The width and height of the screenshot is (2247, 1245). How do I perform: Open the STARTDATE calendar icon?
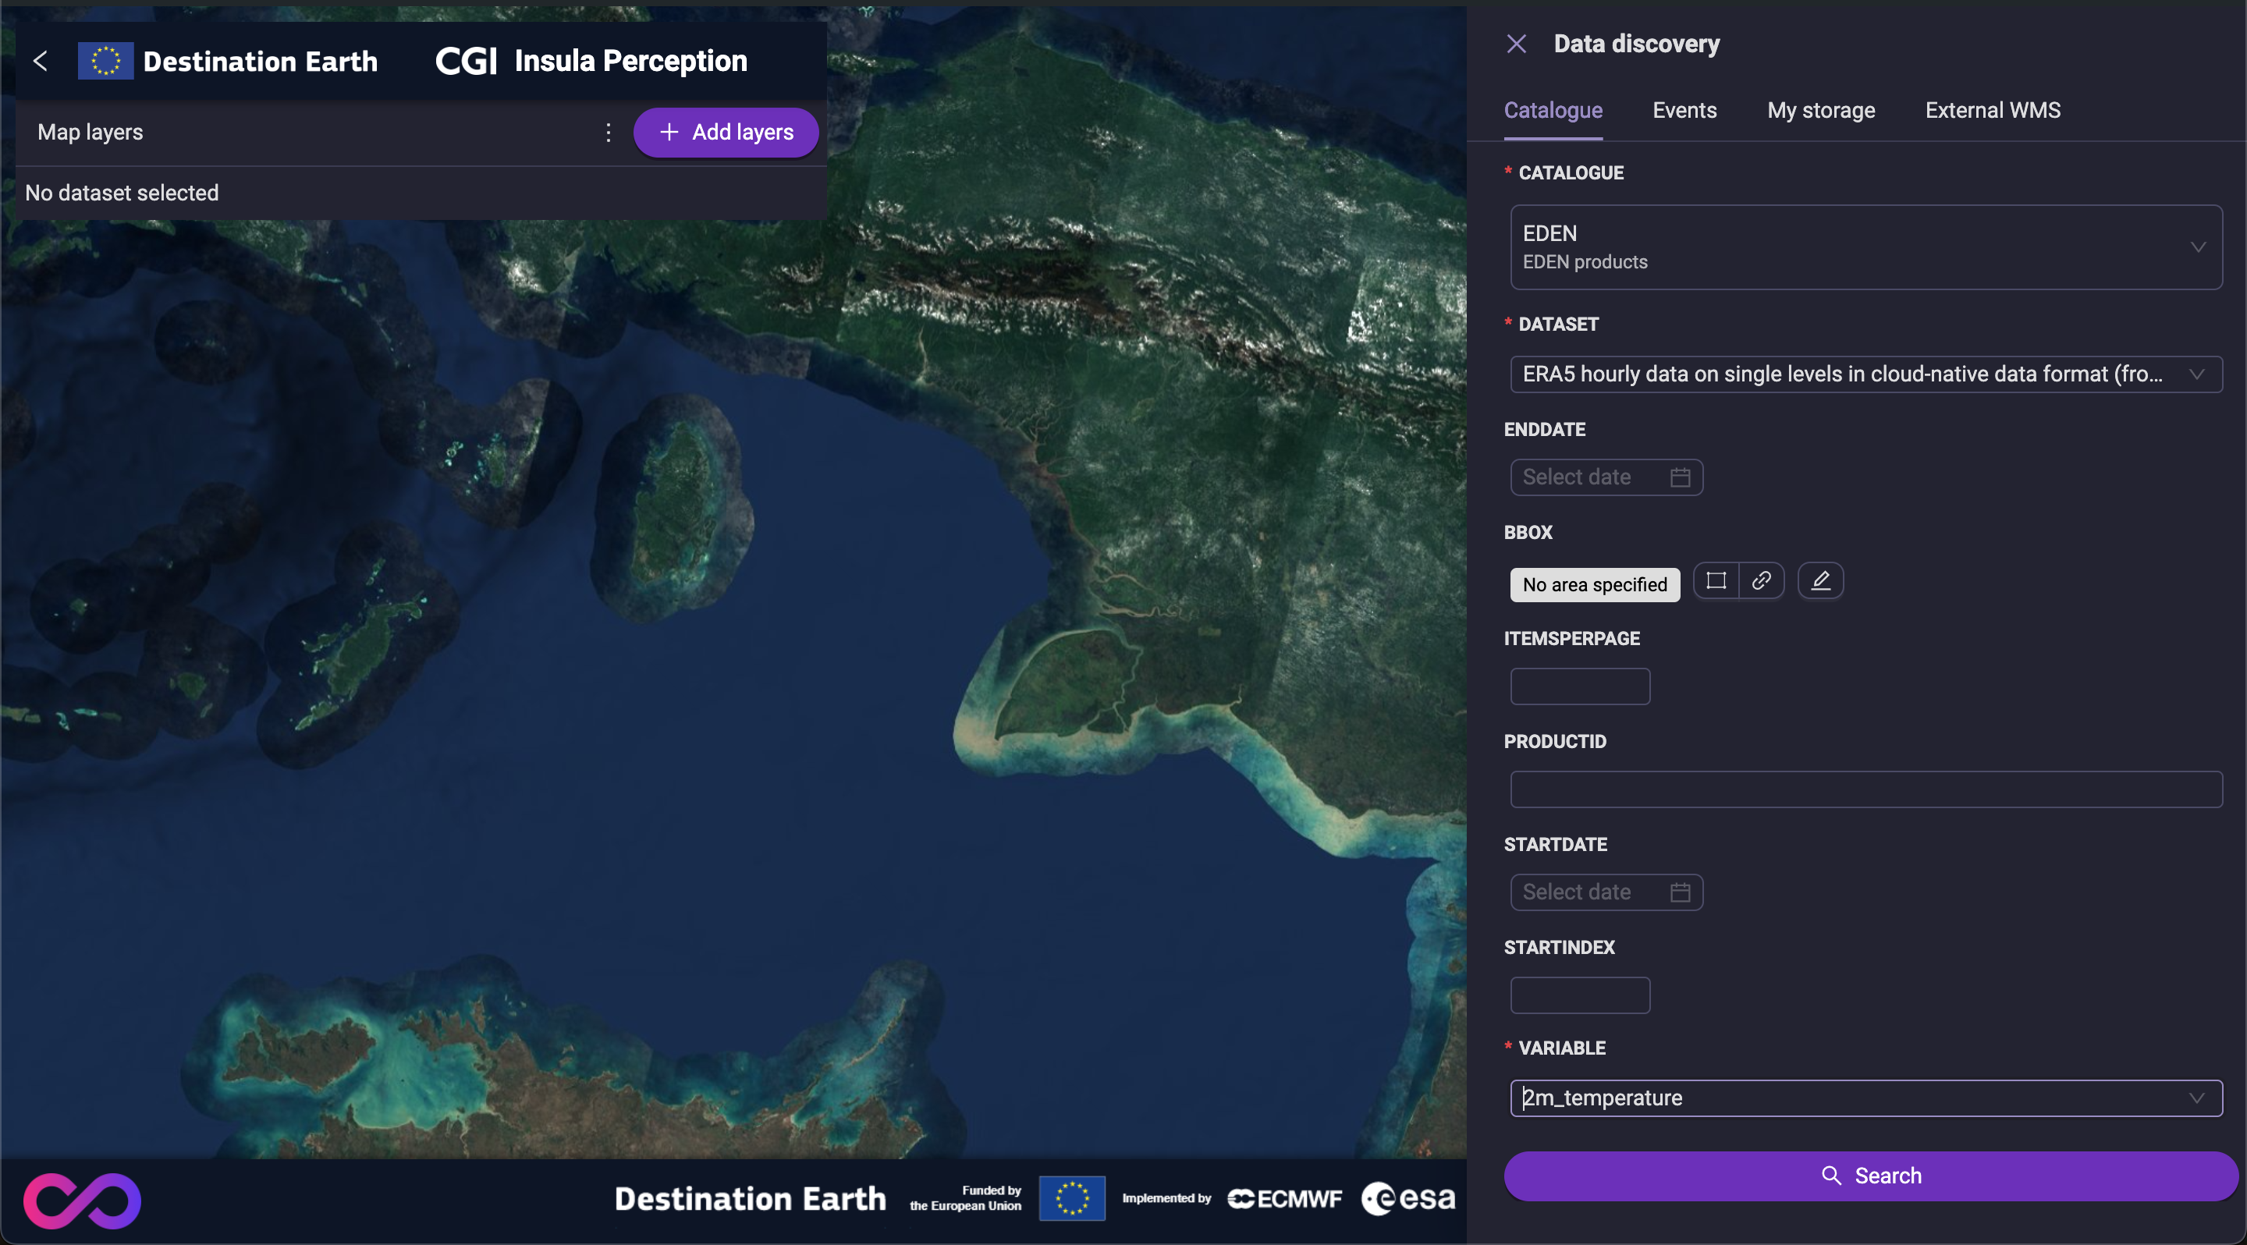point(1680,892)
